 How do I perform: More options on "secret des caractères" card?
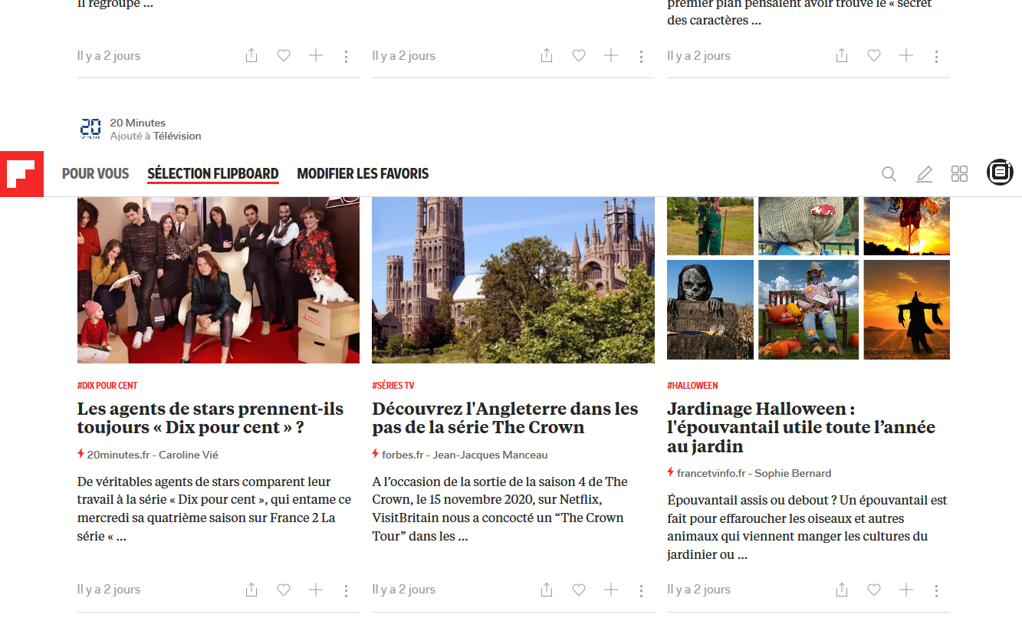[936, 56]
